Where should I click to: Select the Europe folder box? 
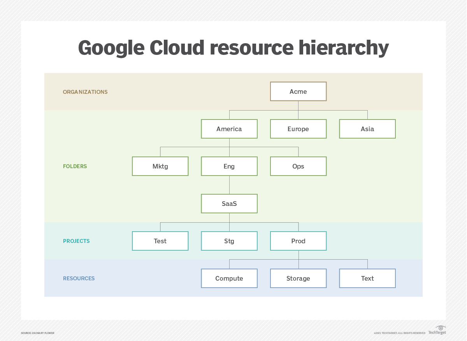[x=298, y=129]
